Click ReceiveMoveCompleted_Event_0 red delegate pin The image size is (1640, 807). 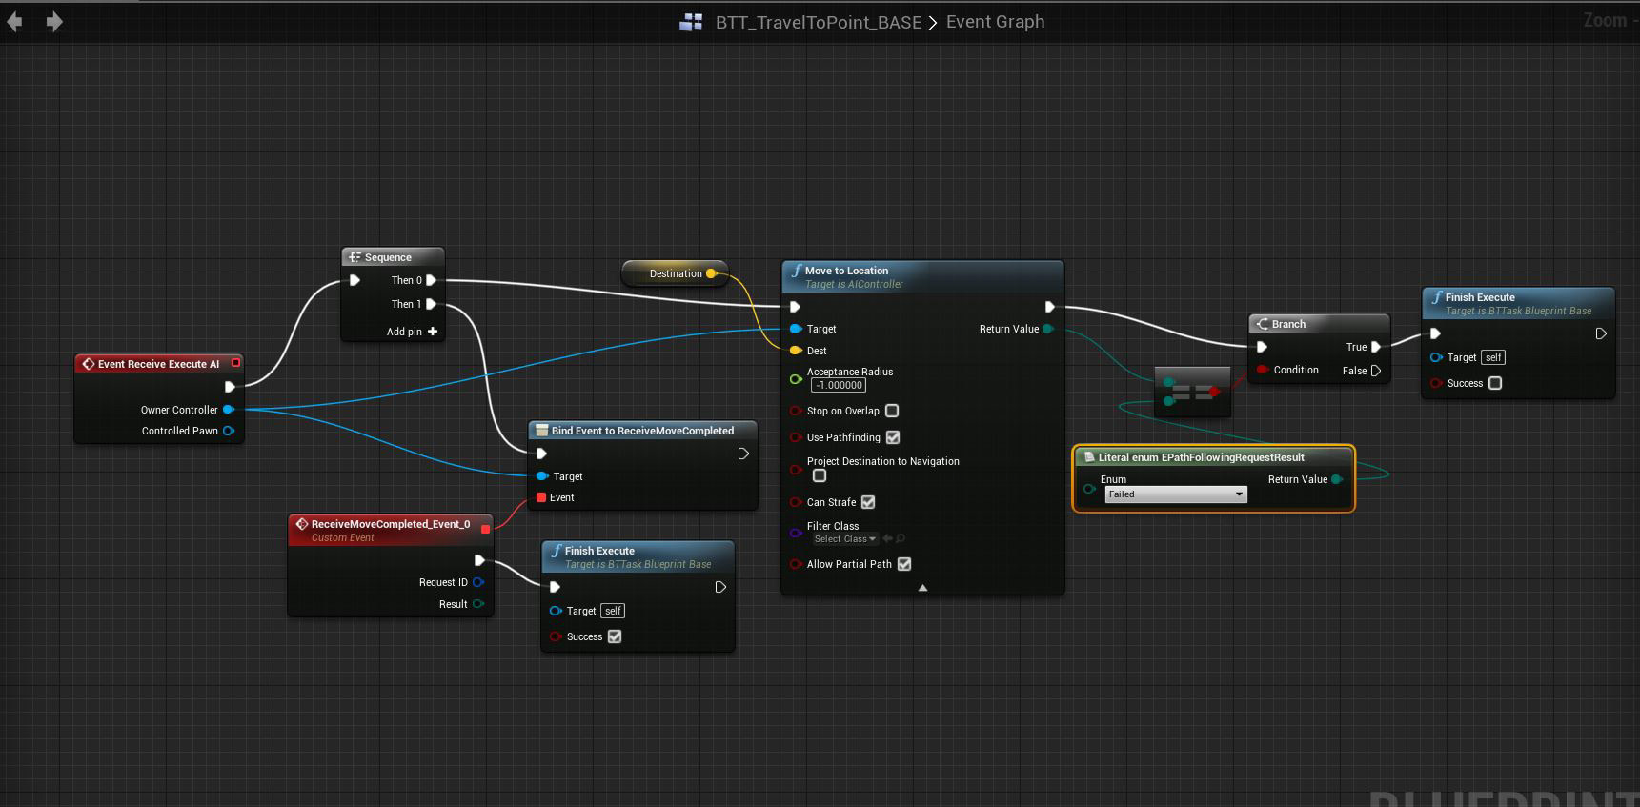(486, 529)
